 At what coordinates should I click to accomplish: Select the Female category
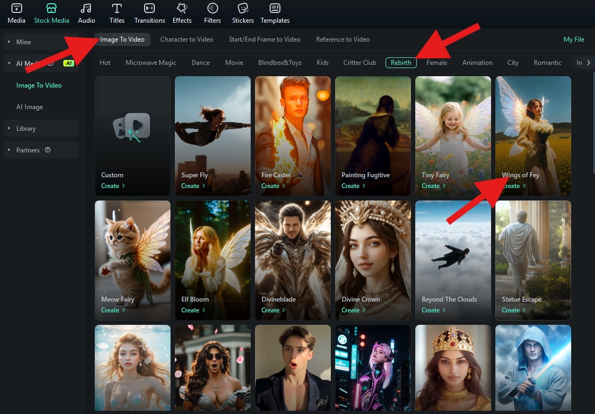tap(437, 63)
